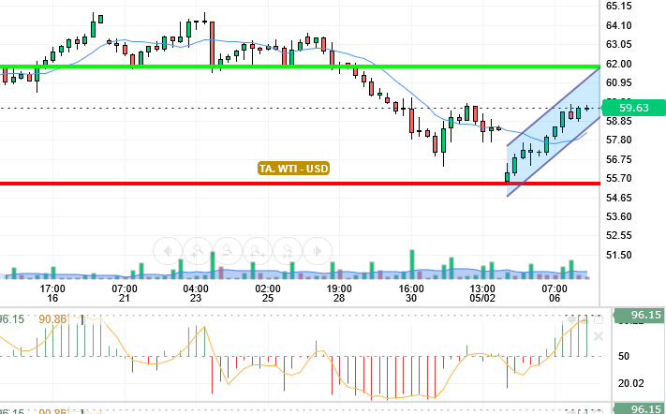Click the 65.15 price axis label
The width and height of the screenshot is (666, 414).
point(618,6)
